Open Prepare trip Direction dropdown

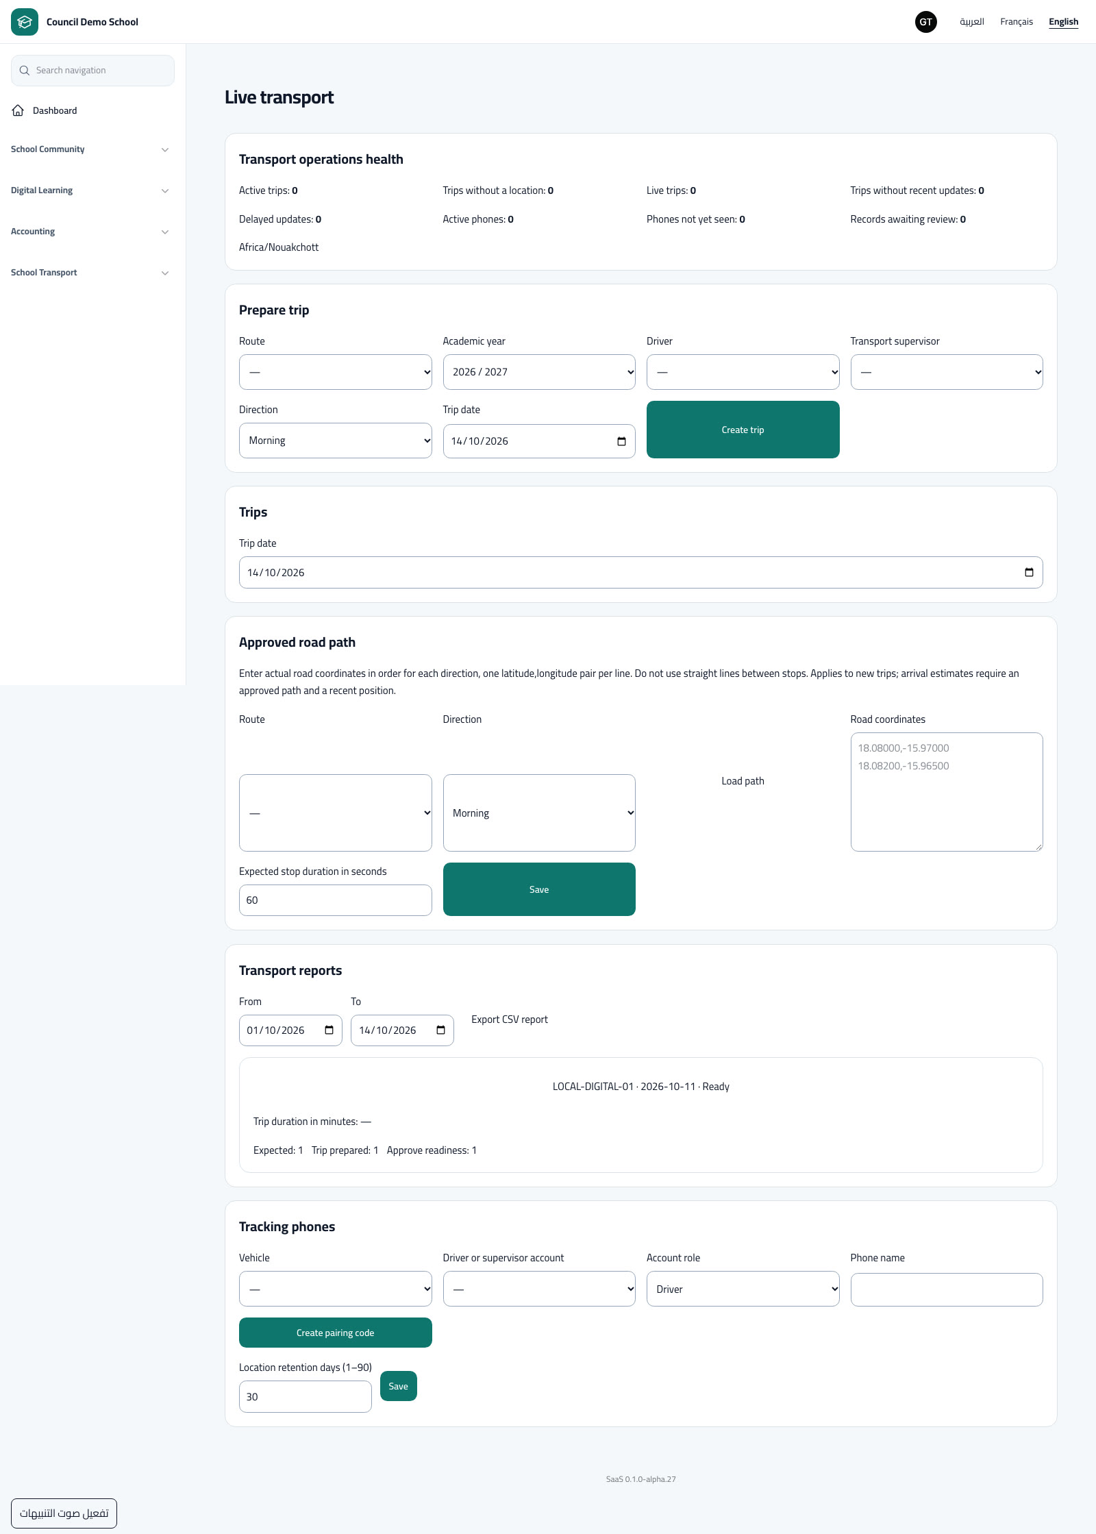click(335, 441)
